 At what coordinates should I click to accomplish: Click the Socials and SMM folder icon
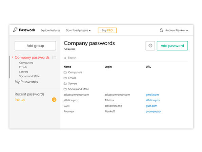click(x=65, y=89)
